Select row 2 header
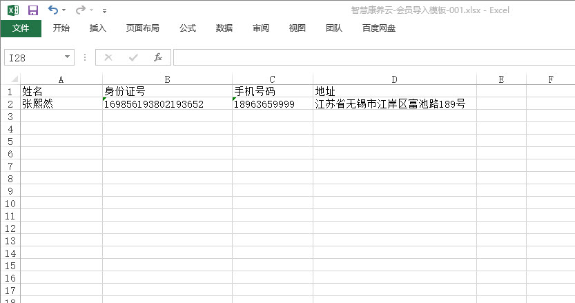 [10, 104]
